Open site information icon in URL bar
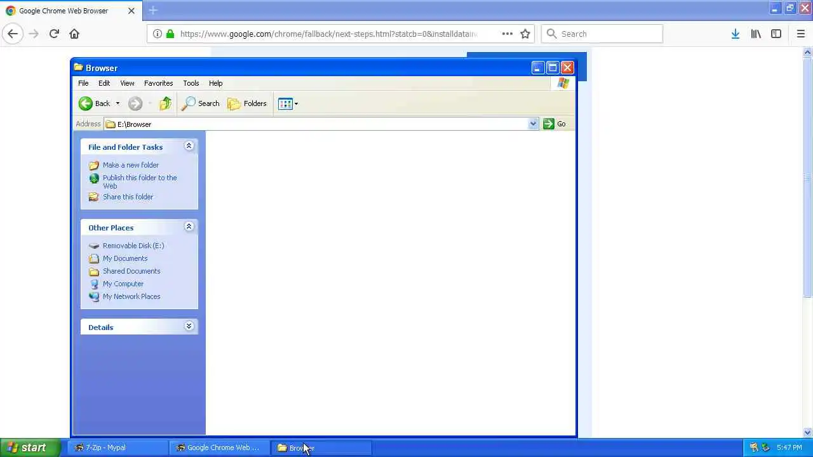This screenshot has width=813, height=457. (x=158, y=34)
